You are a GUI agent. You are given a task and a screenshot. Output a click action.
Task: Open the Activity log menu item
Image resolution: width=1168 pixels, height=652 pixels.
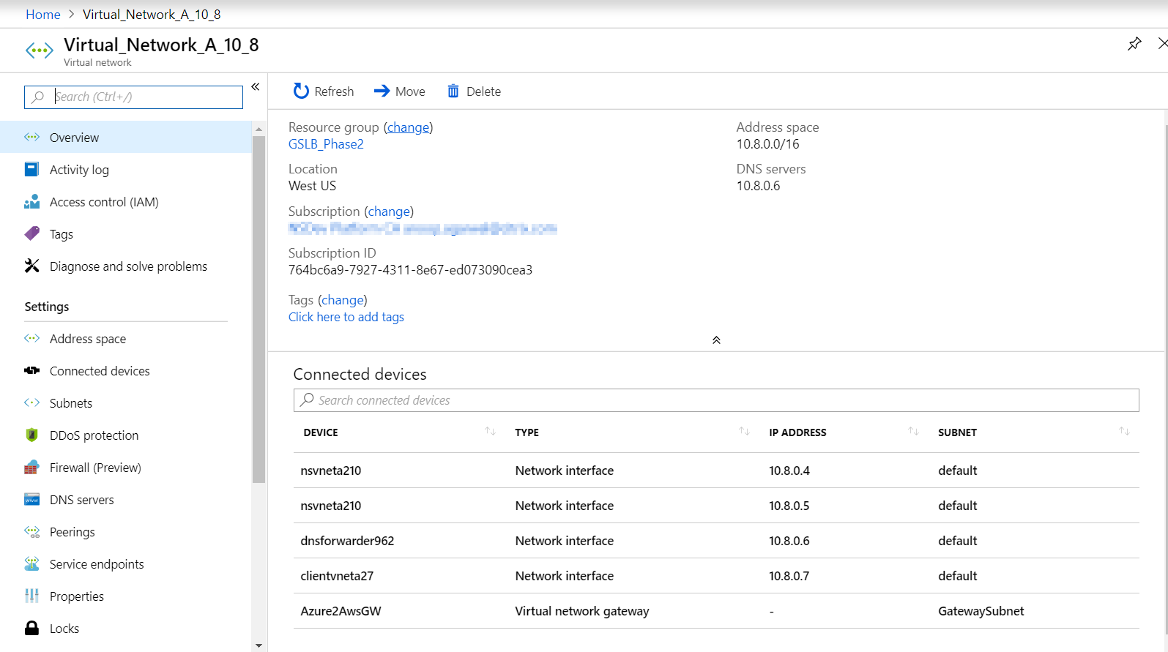79,170
